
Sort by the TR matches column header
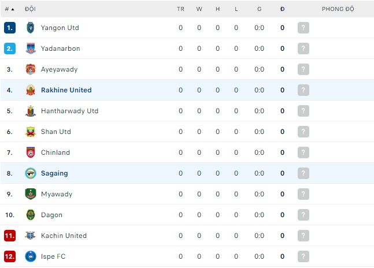pos(180,9)
